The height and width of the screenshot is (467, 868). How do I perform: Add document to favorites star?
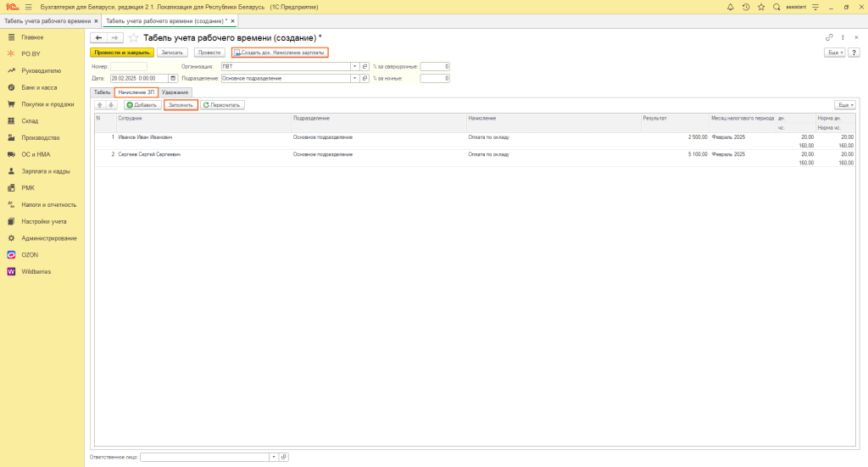[133, 37]
